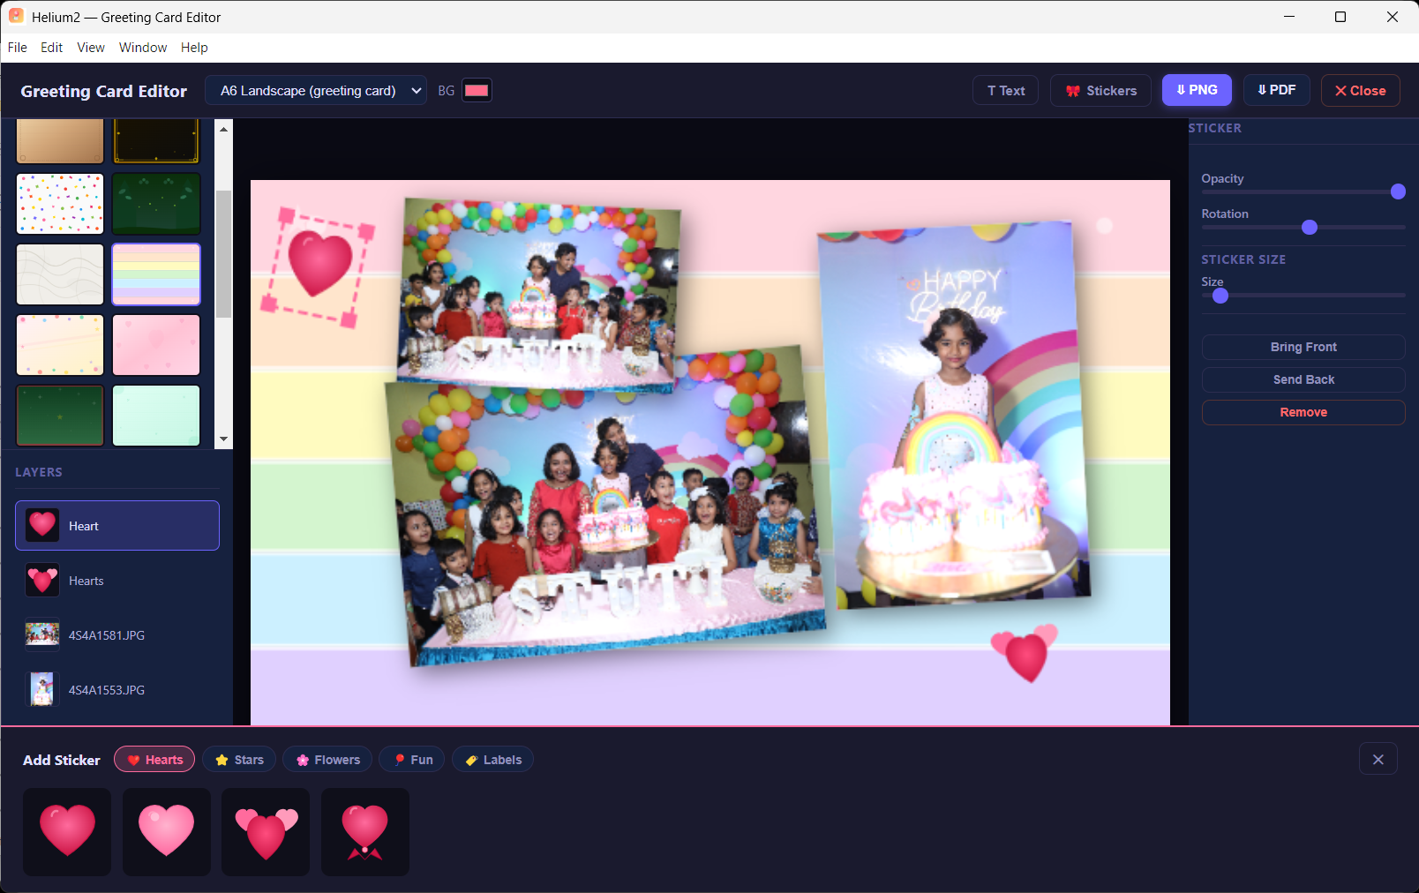Open the Edit menu
The width and height of the screenshot is (1419, 893).
(51, 47)
